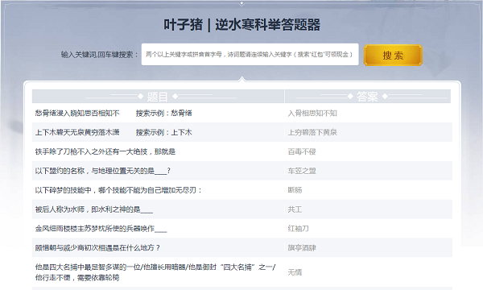Image resolution: width=483 pixels, height=290 pixels.
Task: Select the question starting 上下木碧天
Action: (77, 132)
